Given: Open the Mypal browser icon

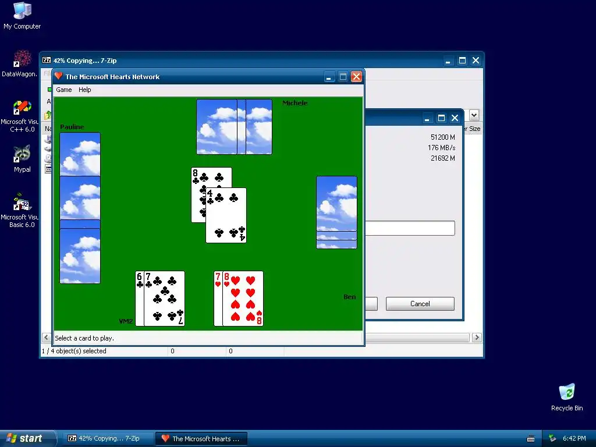Looking at the screenshot, I should pos(22,159).
